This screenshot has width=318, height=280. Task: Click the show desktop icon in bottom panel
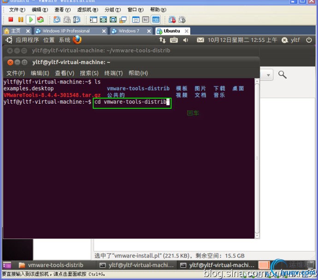click(7, 265)
